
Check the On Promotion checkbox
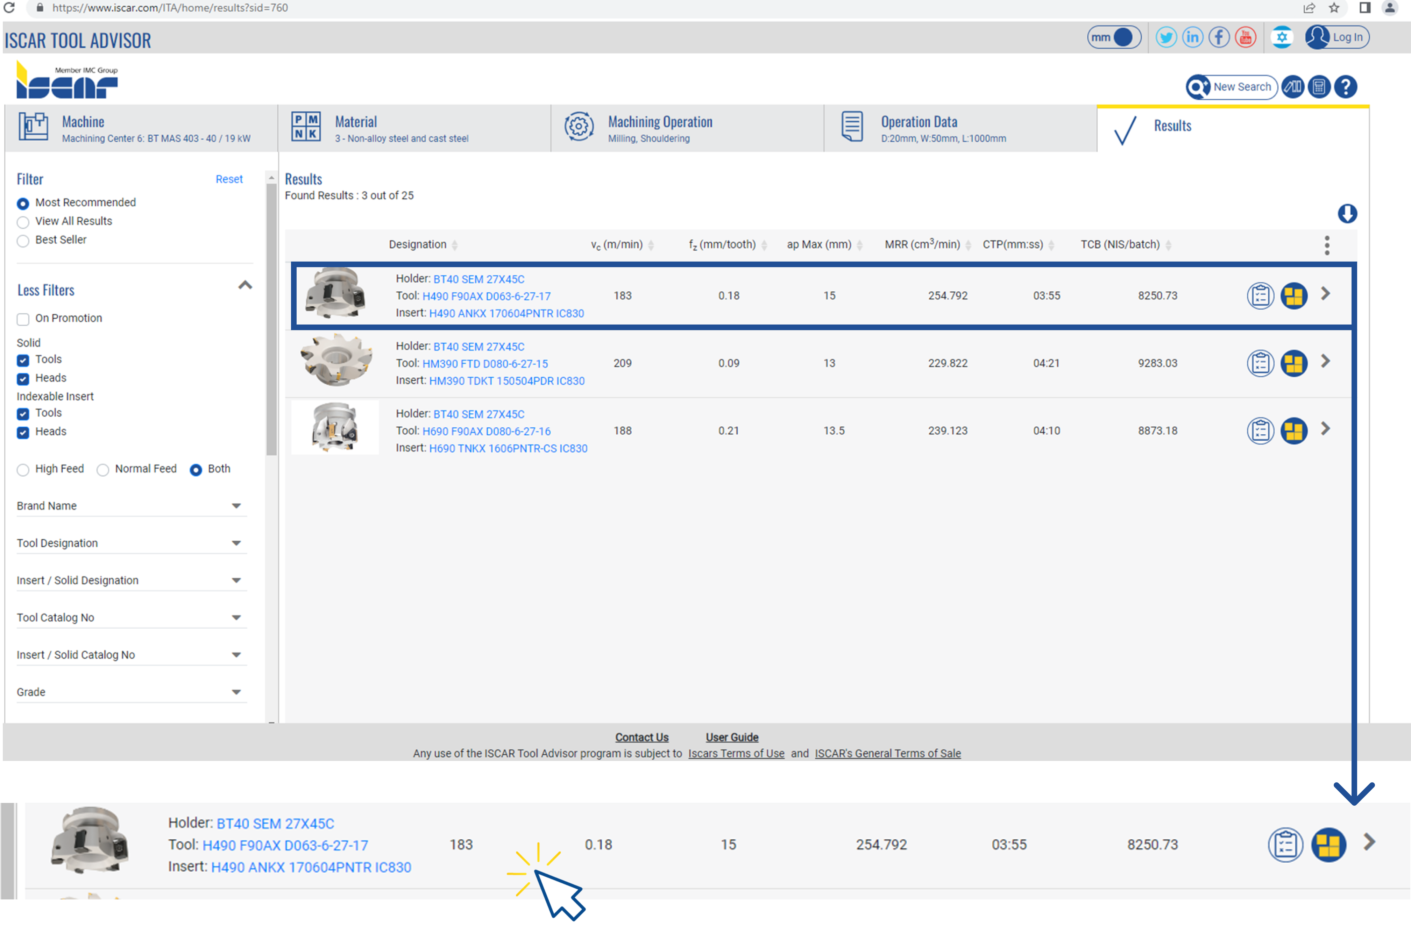point(23,319)
